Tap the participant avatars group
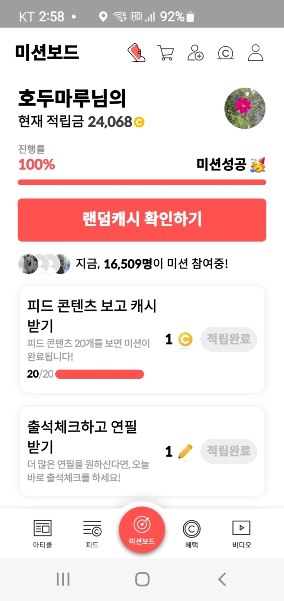284x601 pixels. (44, 264)
